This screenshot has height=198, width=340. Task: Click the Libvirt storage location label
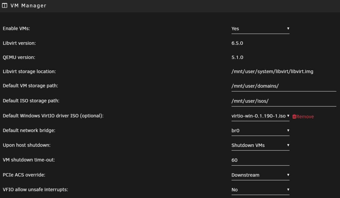click(x=29, y=71)
